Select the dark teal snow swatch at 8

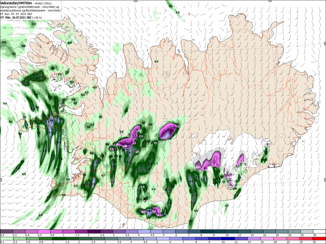(x=207, y=232)
